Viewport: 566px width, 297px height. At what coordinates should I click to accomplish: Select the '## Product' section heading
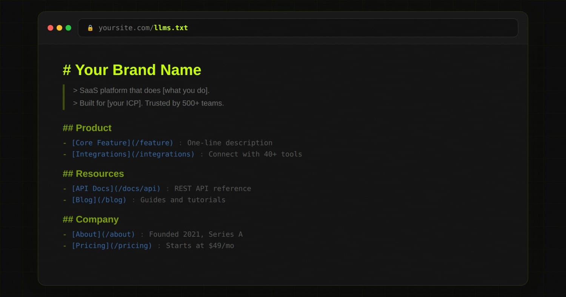[x=87, y=128]
